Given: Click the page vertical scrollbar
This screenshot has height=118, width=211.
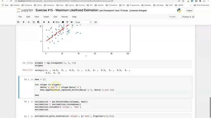Looking at the screenshot, I should coord(210,107).
